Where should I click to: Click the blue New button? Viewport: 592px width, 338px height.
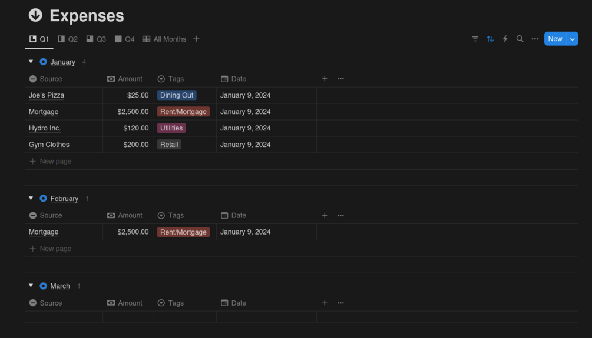click(555, 39)
